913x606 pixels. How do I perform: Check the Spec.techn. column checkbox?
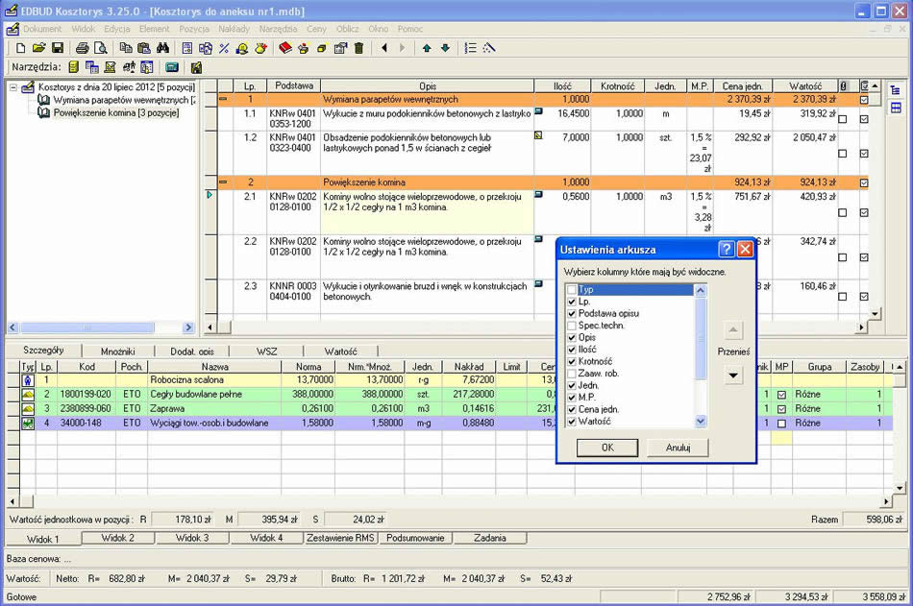pos(572,326)
